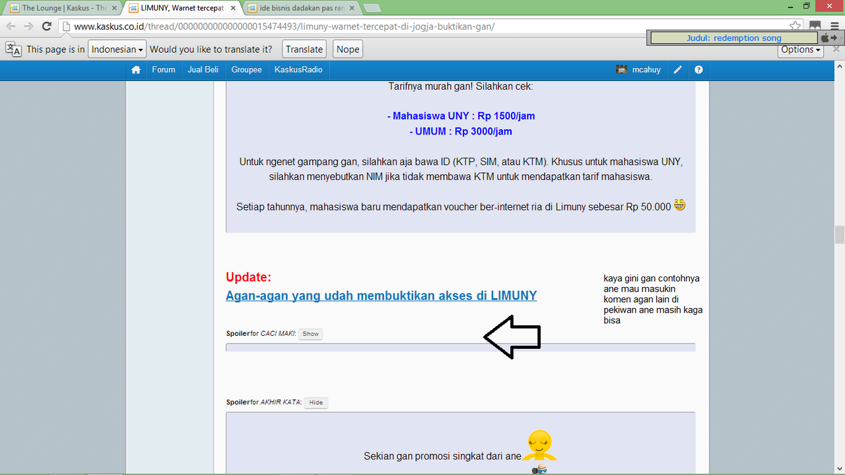Close the LIMUNY Warnet tab
845x475 pixels.
233,9
